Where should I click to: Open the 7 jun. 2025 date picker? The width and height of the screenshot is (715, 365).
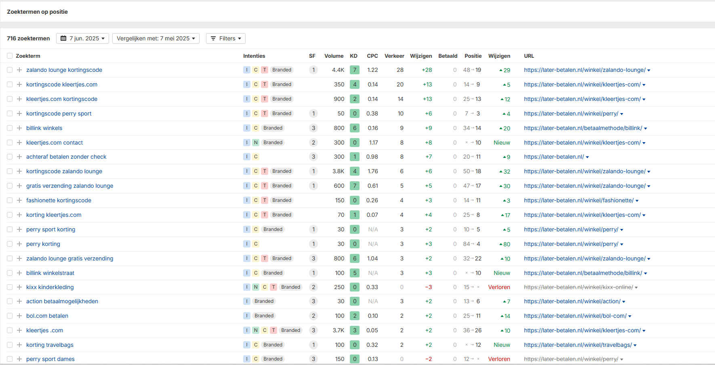tap(82, 38)
